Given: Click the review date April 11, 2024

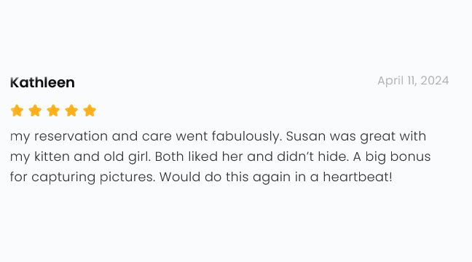Looking at the screenshot, I should point(413,81).
